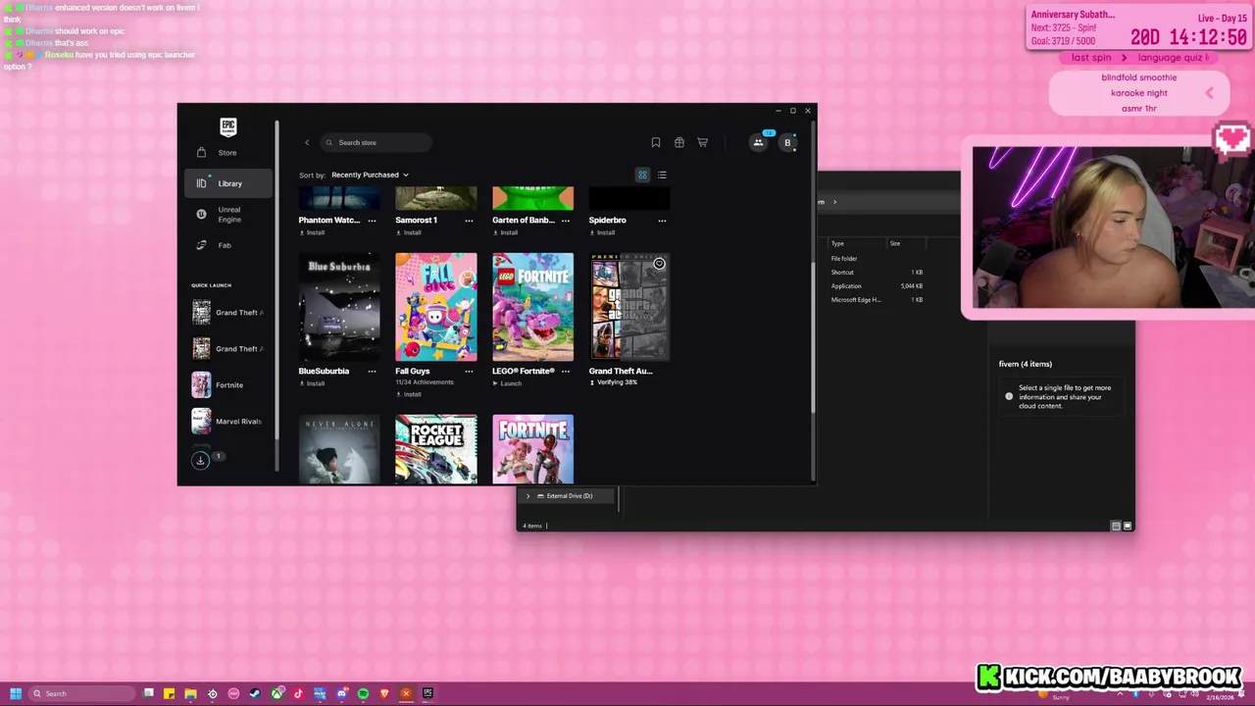Click the BlueSuburbia cover thumbnail
Image resolution: width=1255 pixels, height=706 pixels.
click(339, 307)
